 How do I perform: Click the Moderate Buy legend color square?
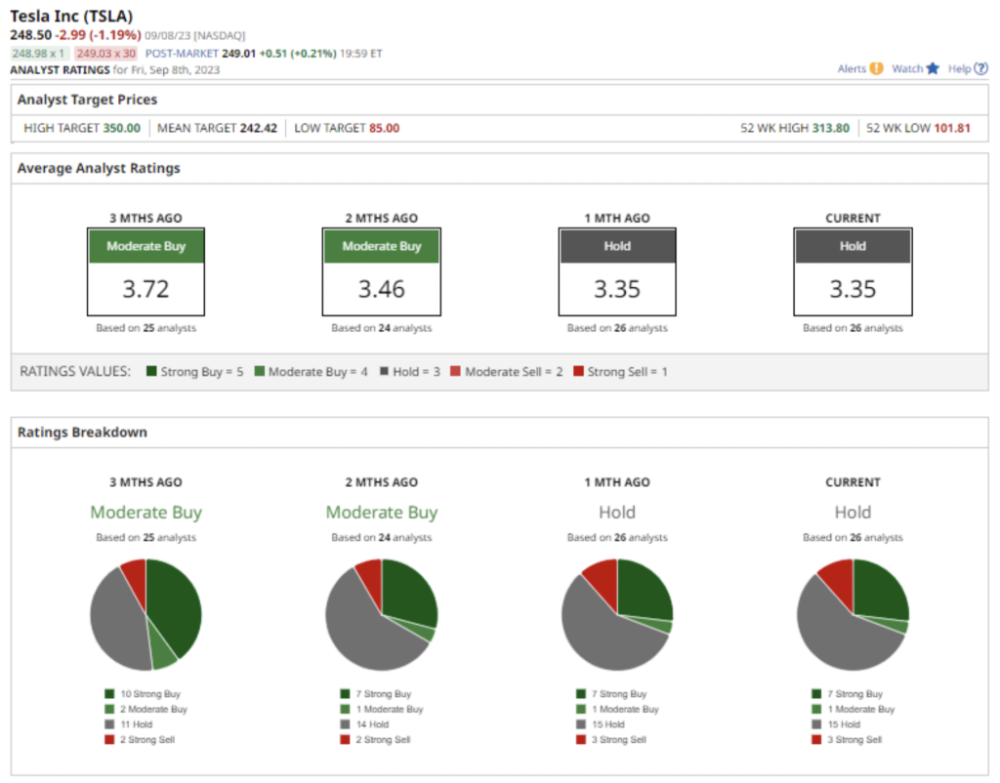coord(259,371)
